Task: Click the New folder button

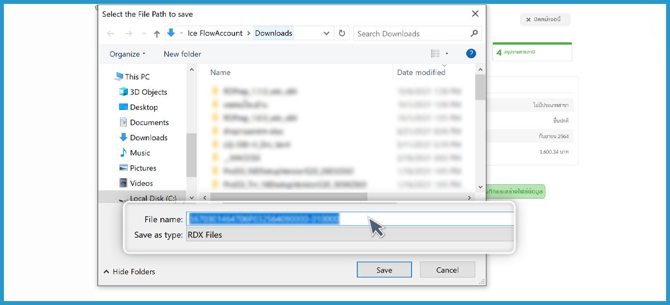Action: coord(182,54)
